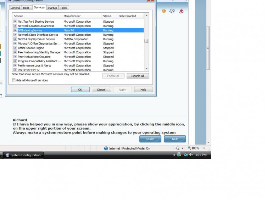Viewport: 266px width, 199px height.
Task: Uncheck Net.Tcp Port Sharing Service
Action: 15,22
